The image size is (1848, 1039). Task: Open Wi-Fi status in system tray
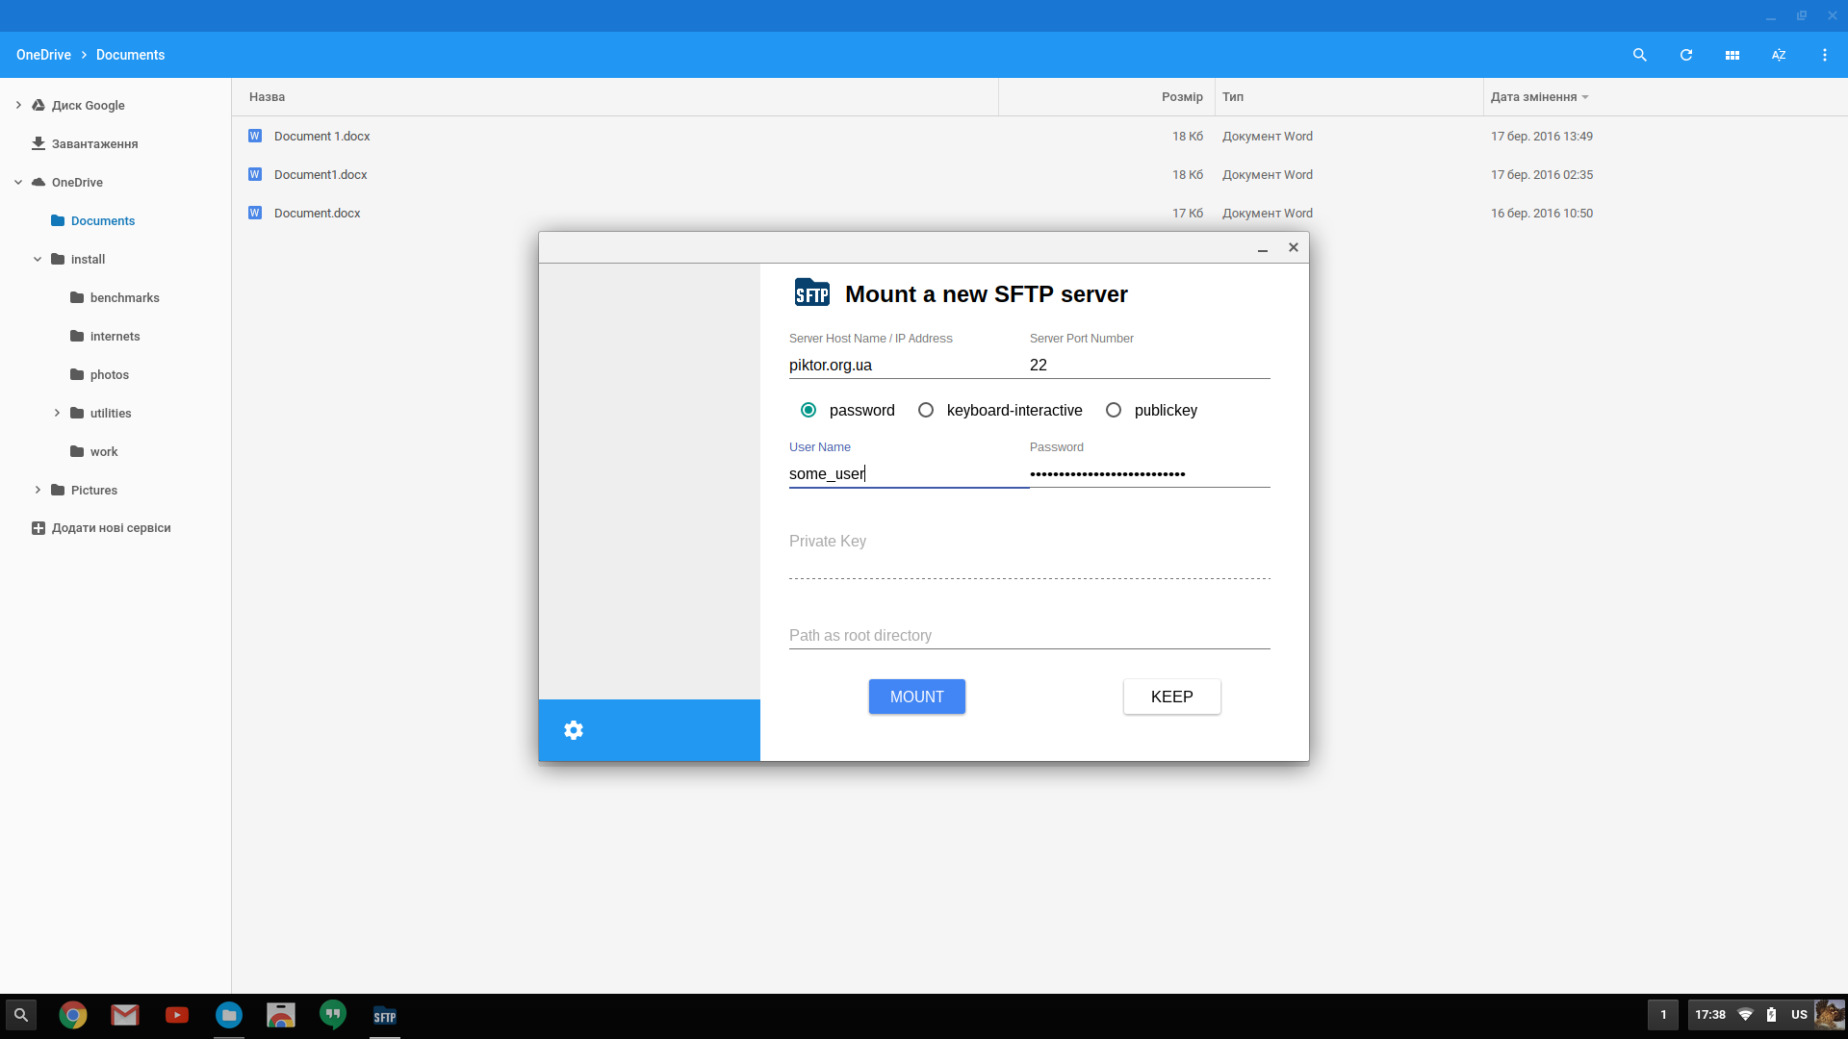coord(1745,1015)
